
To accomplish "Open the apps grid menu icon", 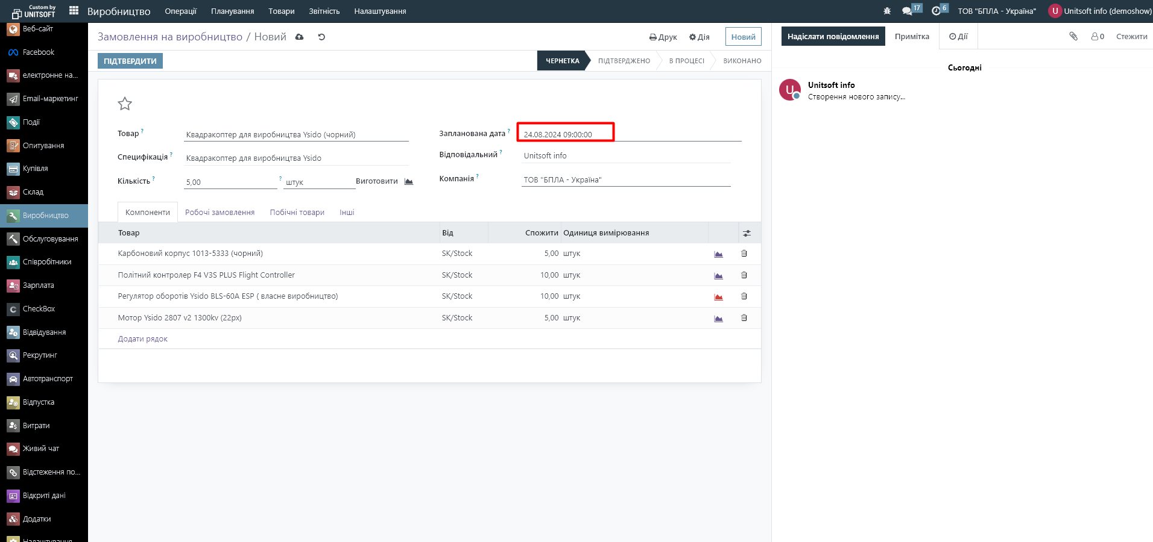I will click(74, 11).
